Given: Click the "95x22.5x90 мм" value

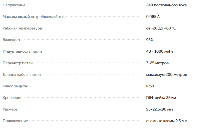Looking at the screenshot, I should [x=159, y=109].
